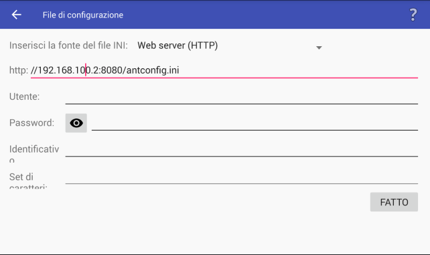Open help with the question mark icon

(413, 15)
